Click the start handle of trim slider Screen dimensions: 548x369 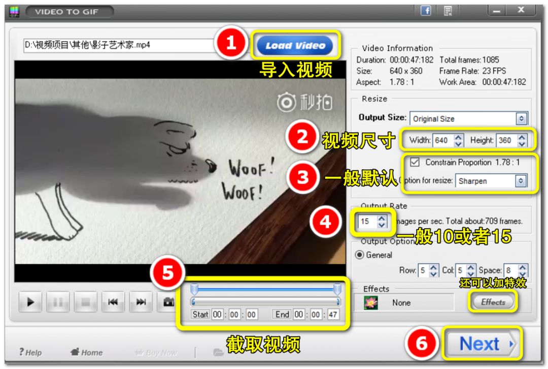coord(194,289)
